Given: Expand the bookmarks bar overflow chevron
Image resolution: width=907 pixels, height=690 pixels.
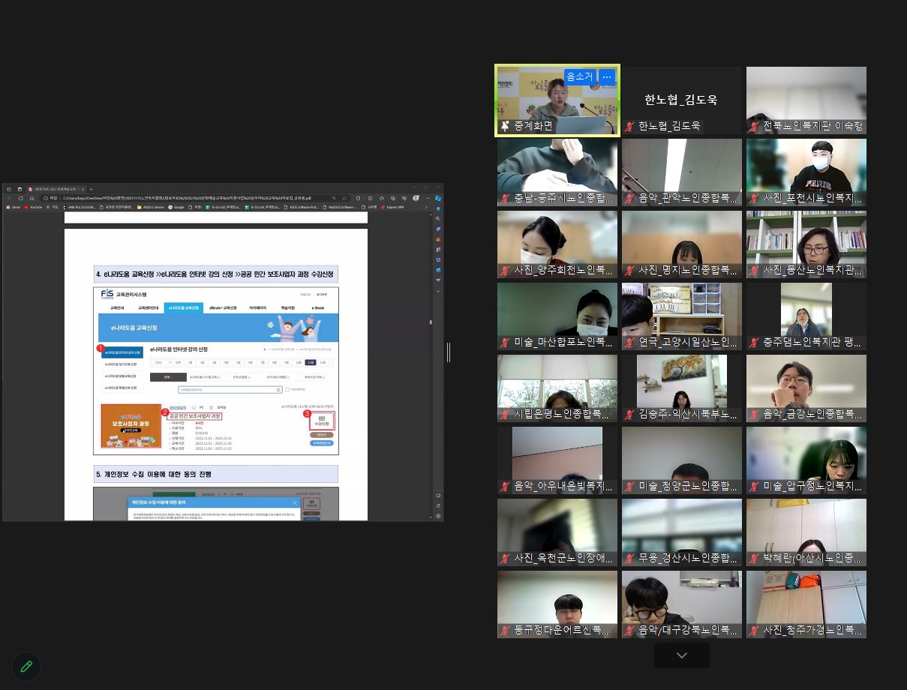Looking at the screenshot, I should [427, 207].
